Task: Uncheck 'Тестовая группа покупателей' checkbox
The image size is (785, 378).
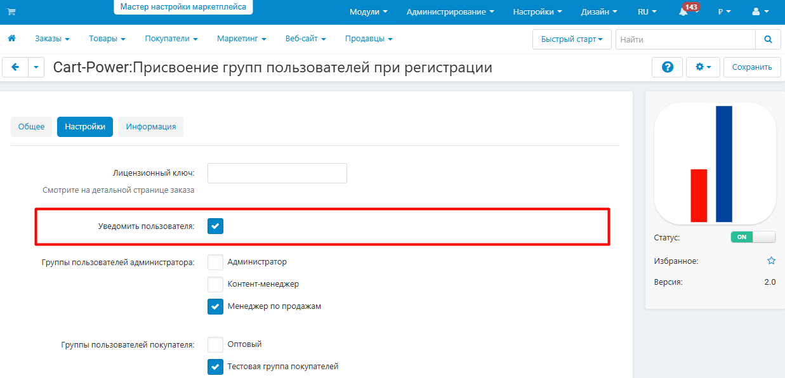Action: tap(216, 367)
